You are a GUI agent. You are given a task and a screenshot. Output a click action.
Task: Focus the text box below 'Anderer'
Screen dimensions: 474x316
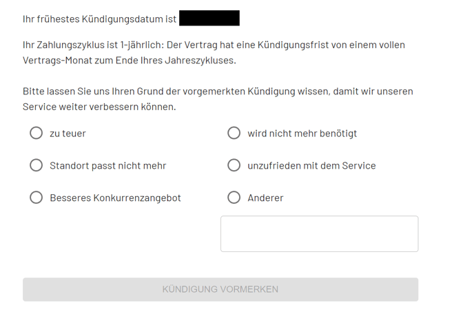[319, 234]
